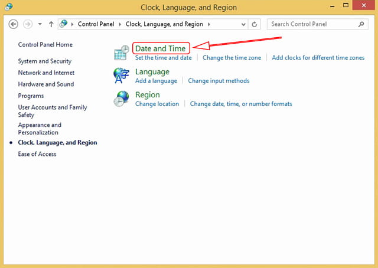Viewport: 378px width, 268px height.
Task: Open the Language heading
Action: point(152,71)
